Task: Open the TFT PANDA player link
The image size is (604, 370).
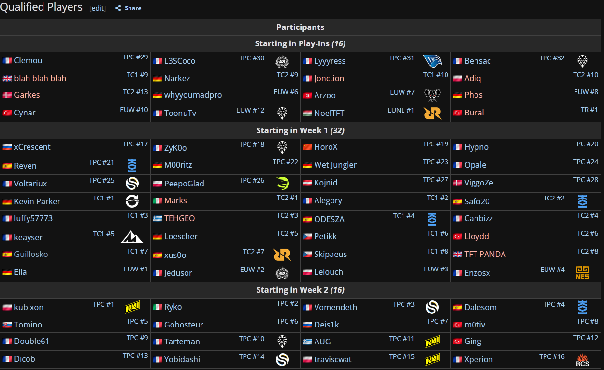Action: 485,254
